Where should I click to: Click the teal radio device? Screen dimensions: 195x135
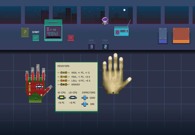tap(122, 31)
